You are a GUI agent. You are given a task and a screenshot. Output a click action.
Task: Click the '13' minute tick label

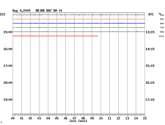127,118
